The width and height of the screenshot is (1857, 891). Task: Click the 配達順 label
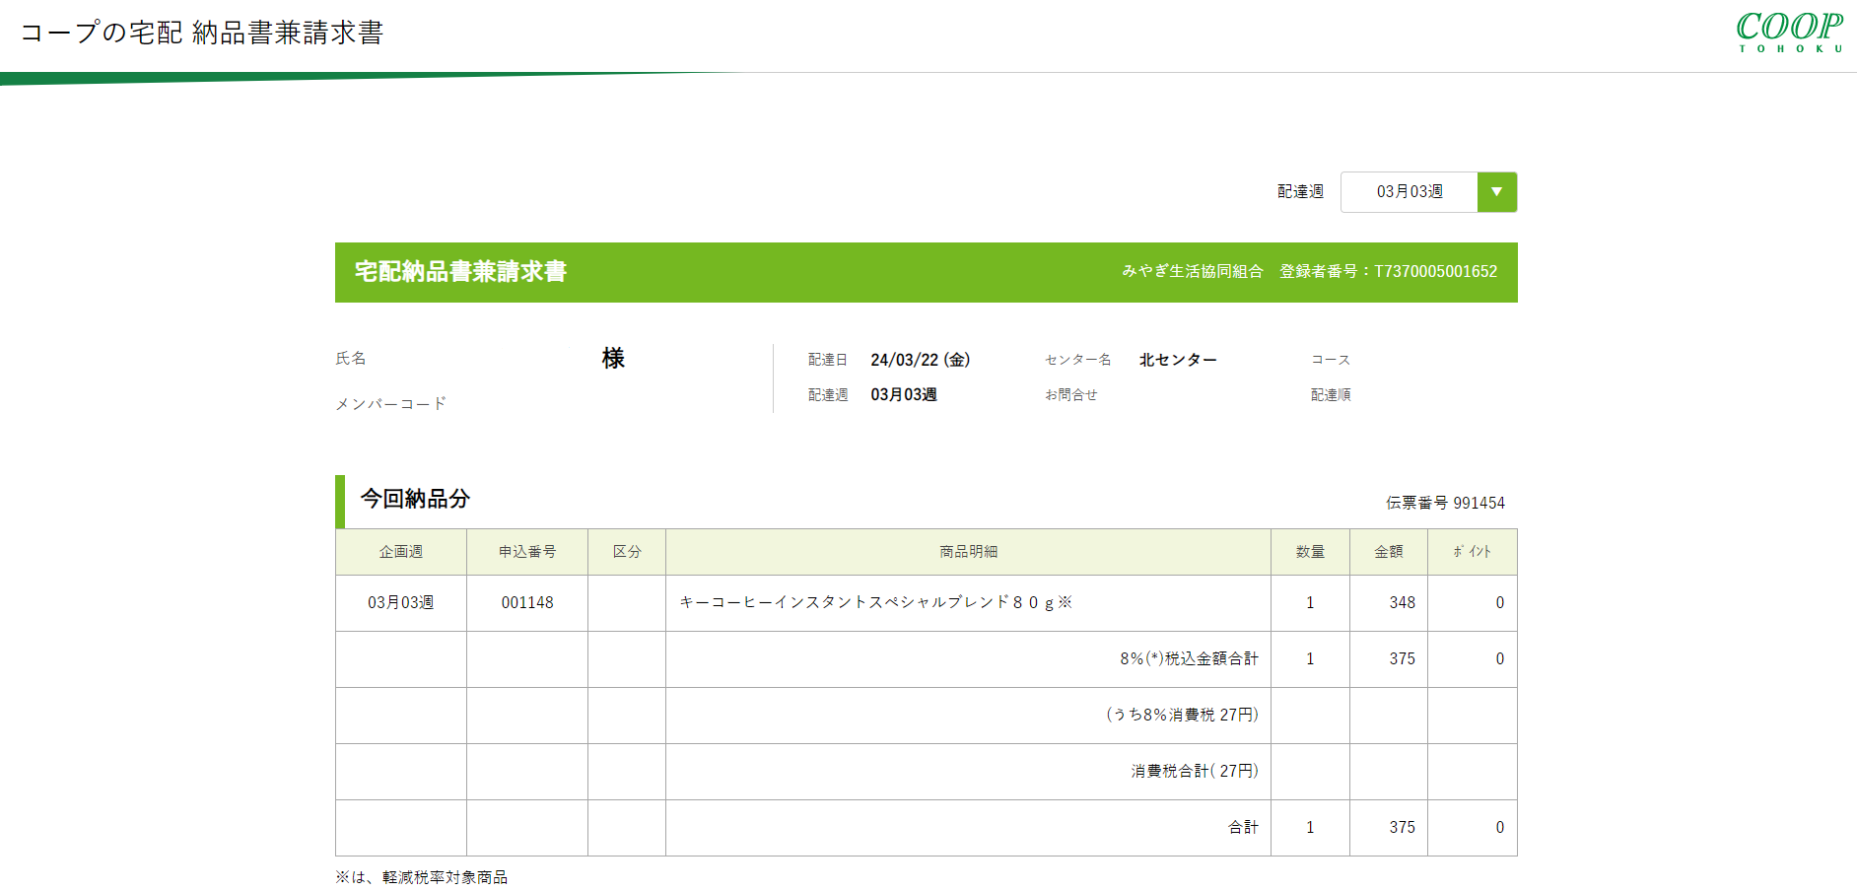[x=1331, y=394]
